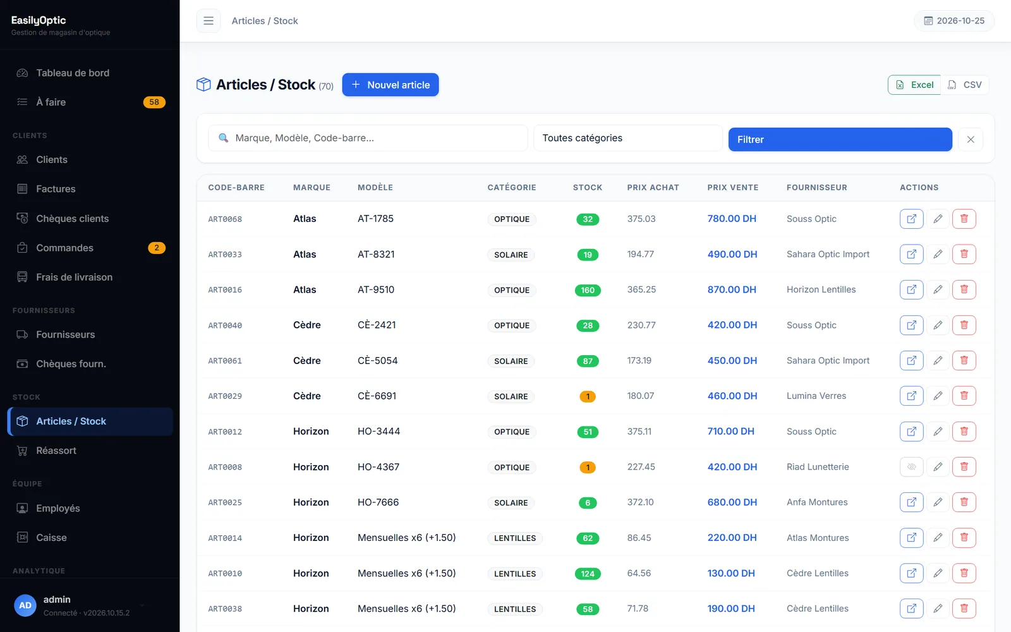Click supplier Riad Lunetterie
The image size is (1011, 632).
click(818, 467)
